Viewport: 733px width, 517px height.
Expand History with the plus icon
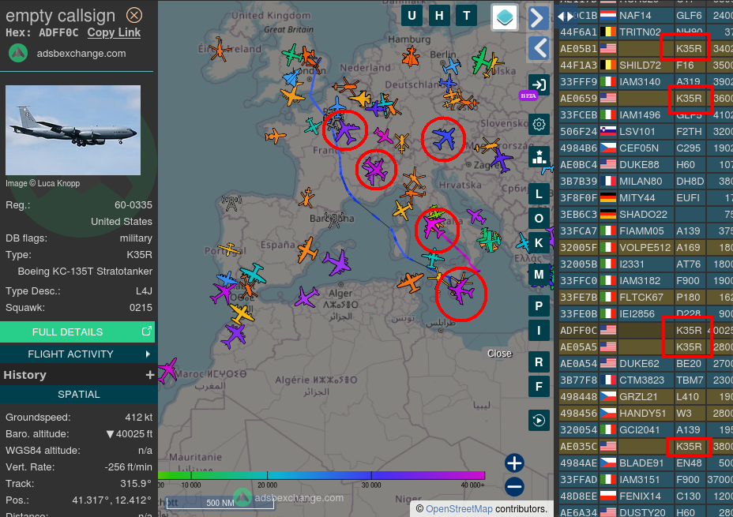coord(149,375)
